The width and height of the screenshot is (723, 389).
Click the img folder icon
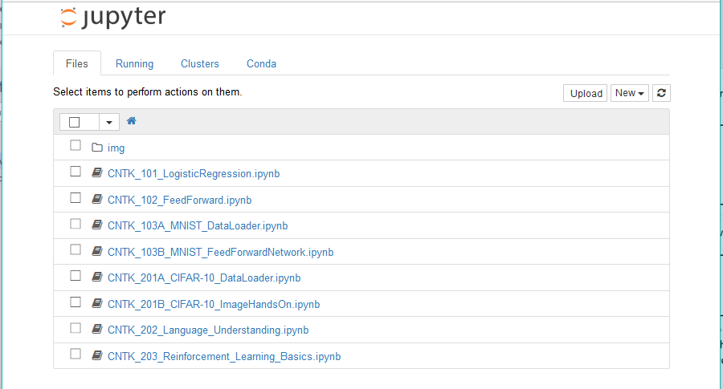pos(97,148)
